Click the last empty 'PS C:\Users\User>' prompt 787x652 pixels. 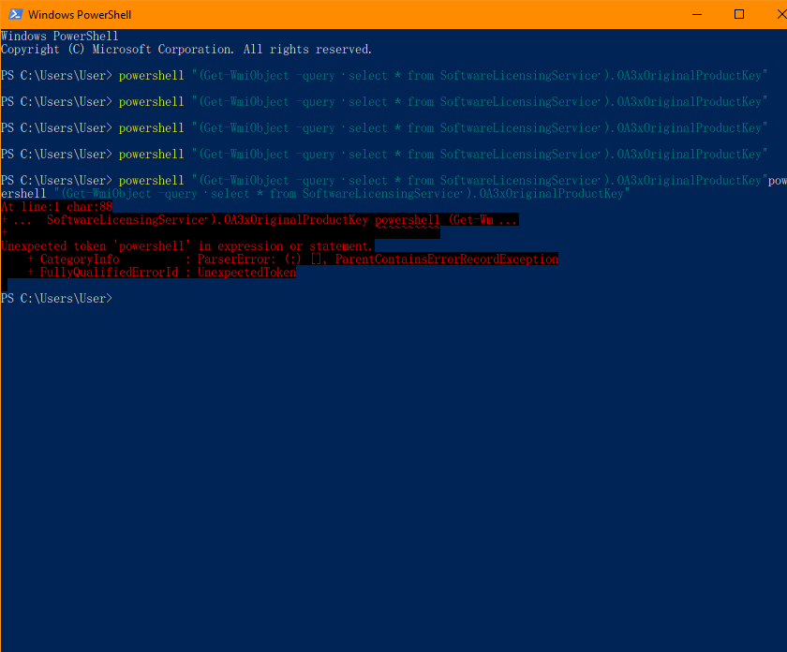pyautogui.click(x=57, y=298)
